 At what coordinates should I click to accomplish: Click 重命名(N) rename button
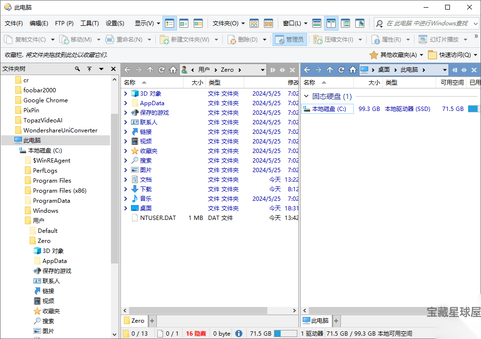click(x=124, y=40)
